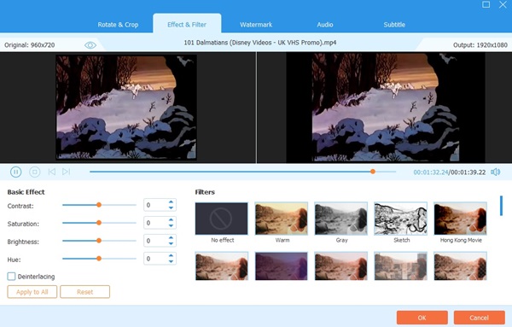Image resolution: width=512 pixels, height=327 pixels.
Task: Select filter thumbnail below Hong Kong Movie
Action: 461,266
